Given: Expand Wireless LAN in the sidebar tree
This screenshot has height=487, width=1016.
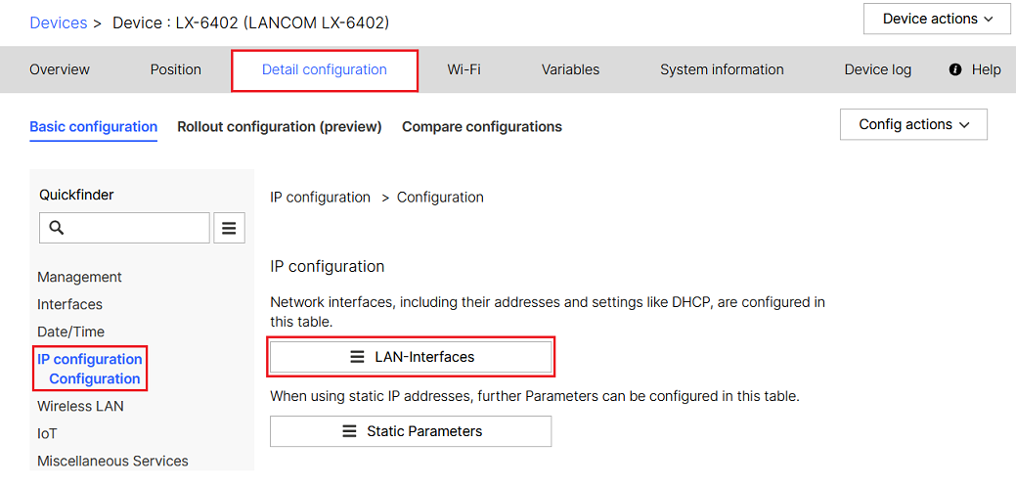Looking at the screenshot, I should pos(80,406).
